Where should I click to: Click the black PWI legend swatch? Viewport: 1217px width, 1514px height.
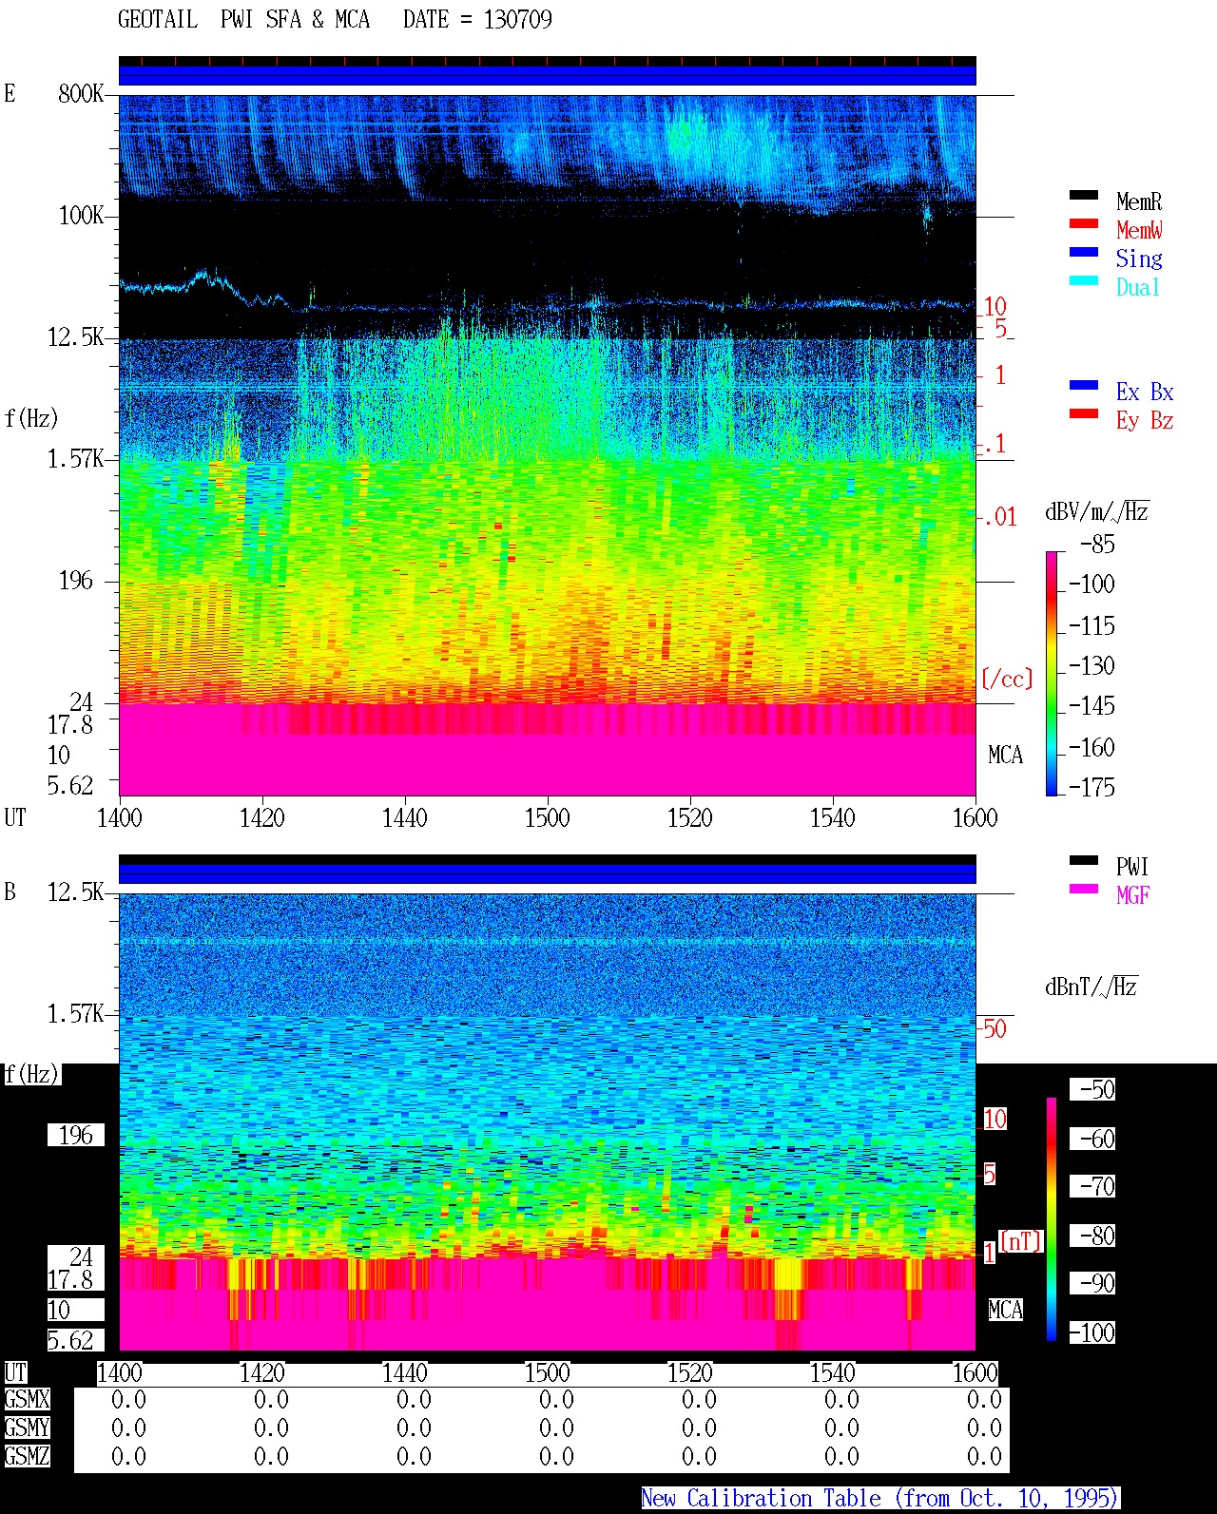[x=1084, y=861]
